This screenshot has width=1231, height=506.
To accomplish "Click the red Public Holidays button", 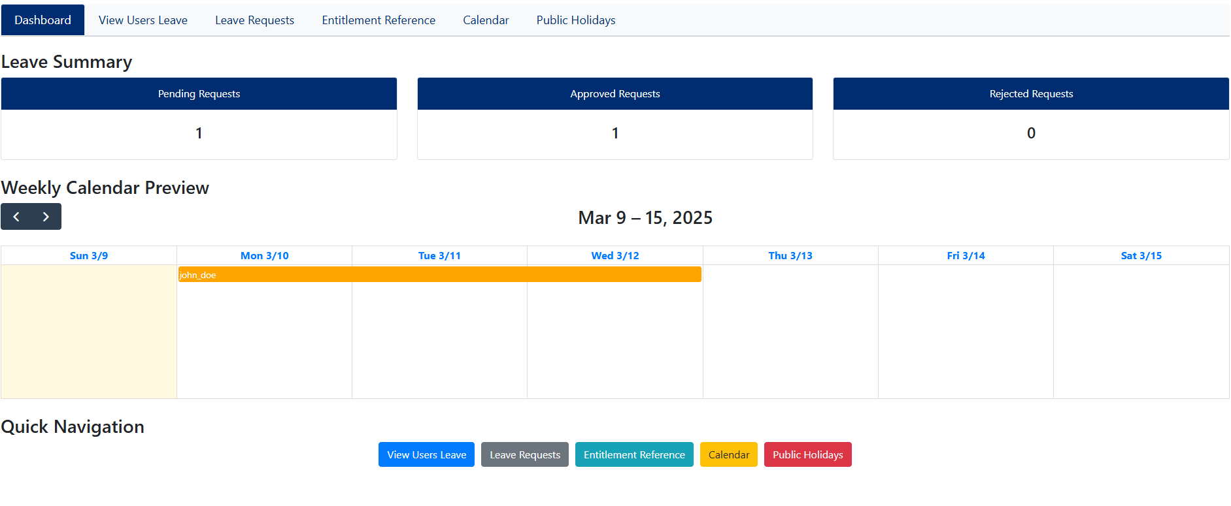I will coord(807,454).
